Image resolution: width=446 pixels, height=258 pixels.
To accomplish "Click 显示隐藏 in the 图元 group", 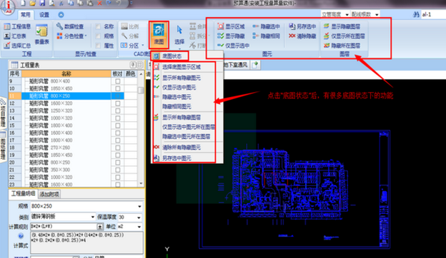I will click(x=231, y=36).
